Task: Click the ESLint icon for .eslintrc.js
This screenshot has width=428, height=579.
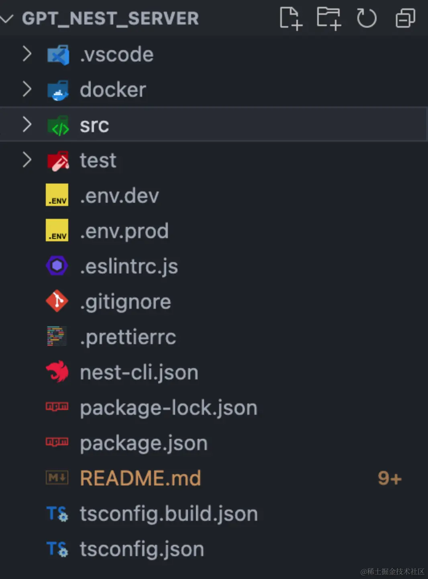Action: (57, 266)
